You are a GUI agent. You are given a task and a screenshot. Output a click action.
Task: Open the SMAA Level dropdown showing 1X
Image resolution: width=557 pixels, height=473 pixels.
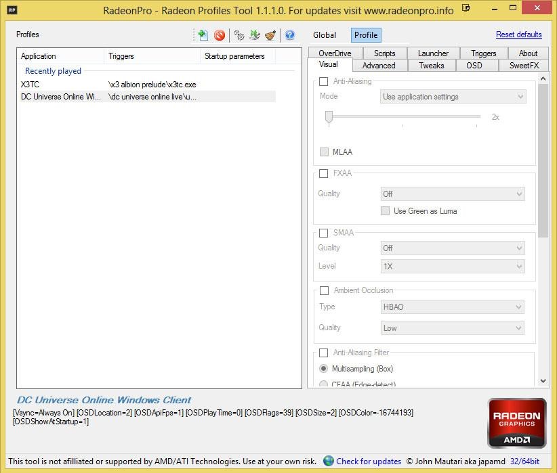(453, 267)
